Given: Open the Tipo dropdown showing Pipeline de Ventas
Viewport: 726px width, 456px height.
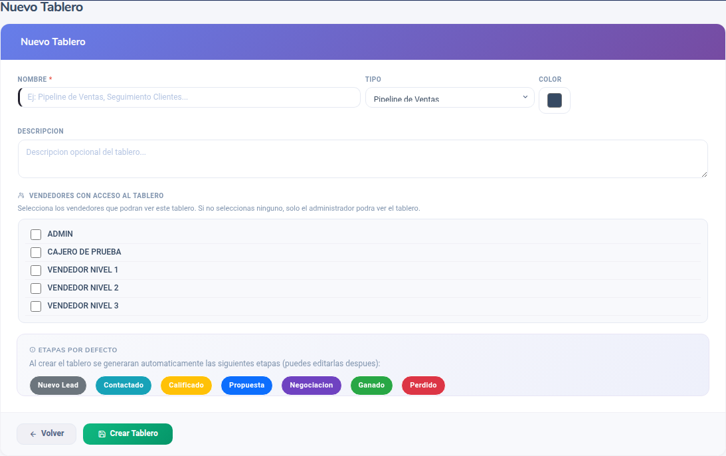Looking at the screenshot, I should 450,97.
